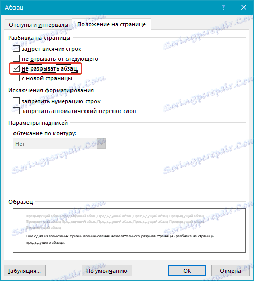
Task: Click sample paragraph text in preview
Action: 120,239
